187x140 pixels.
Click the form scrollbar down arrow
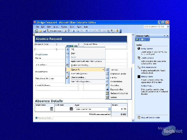pyautogui.click(x=133, y=120)
